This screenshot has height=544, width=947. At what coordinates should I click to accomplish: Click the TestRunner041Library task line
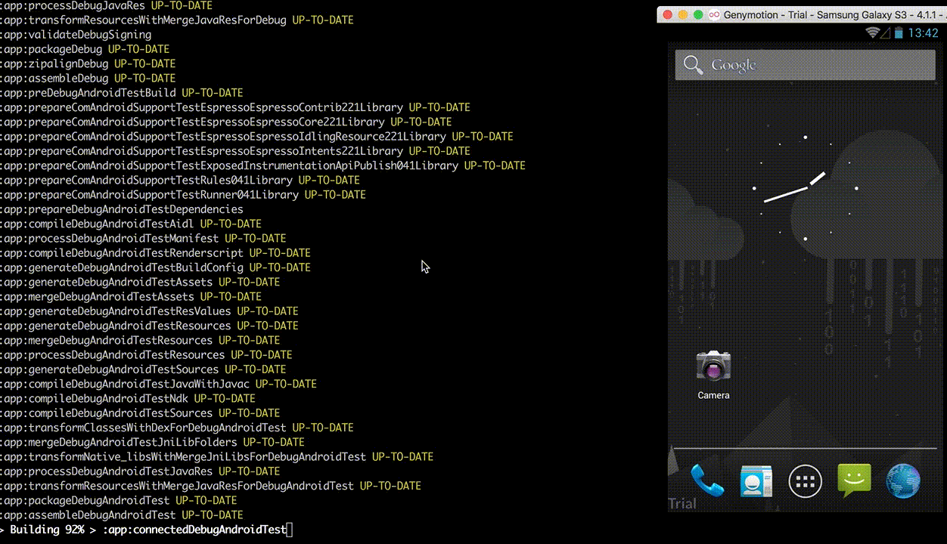click(183, 195)
